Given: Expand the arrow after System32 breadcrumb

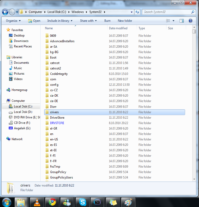Looking at the screenshot, I should [105, 12].
